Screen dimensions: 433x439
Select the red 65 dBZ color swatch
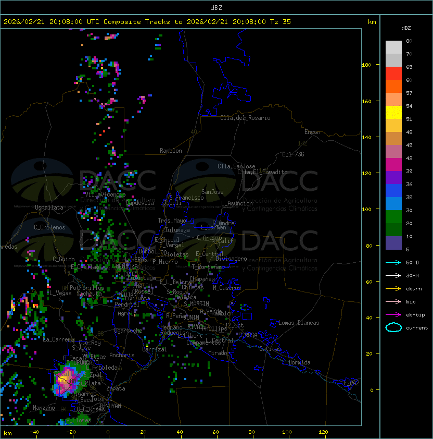coord(393,74)
